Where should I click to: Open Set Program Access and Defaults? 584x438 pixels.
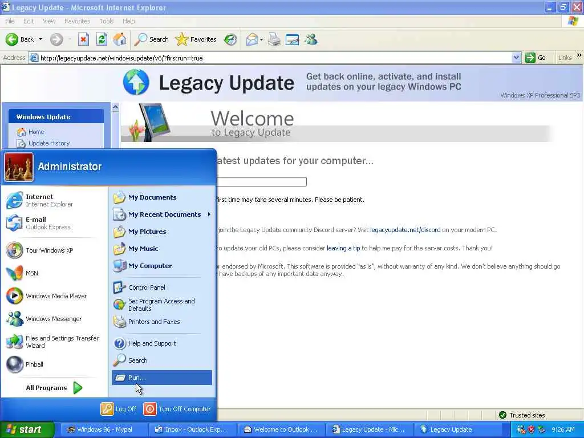click(162, 305)
